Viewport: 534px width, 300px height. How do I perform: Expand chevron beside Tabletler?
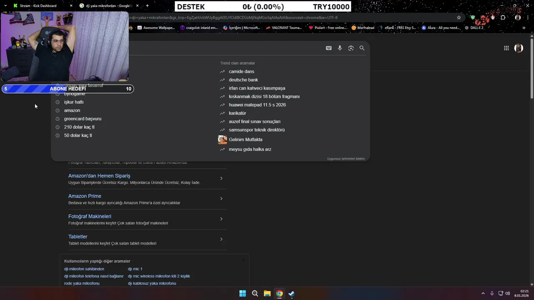(221, 239)
